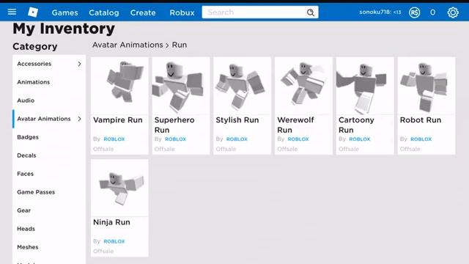
Task: Click the My Inventory heading
Action: click(x=64, y=29)
